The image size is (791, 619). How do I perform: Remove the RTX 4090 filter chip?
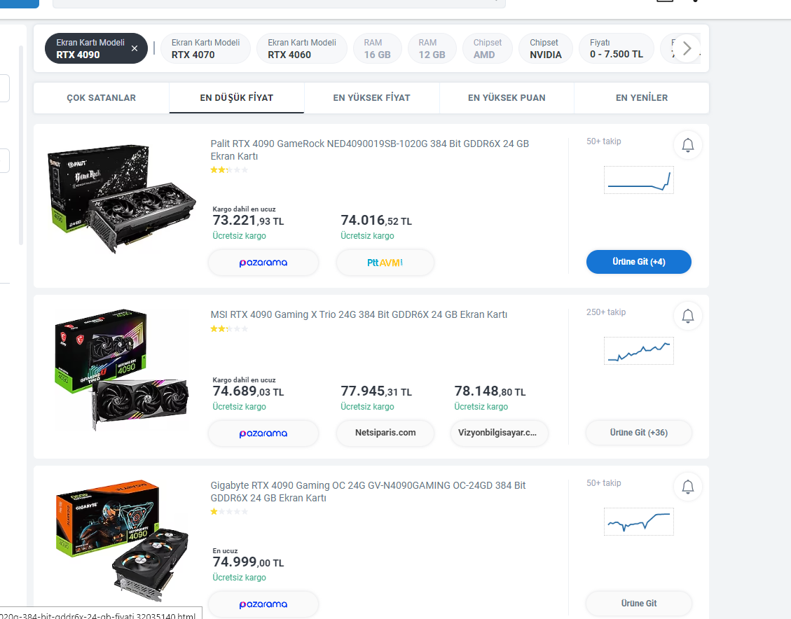coord(135,49)
